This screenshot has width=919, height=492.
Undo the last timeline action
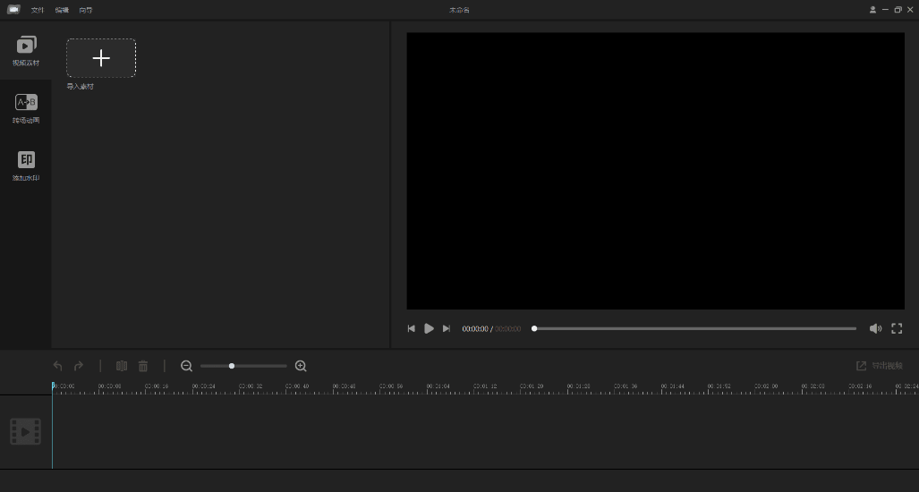point(58,366)
